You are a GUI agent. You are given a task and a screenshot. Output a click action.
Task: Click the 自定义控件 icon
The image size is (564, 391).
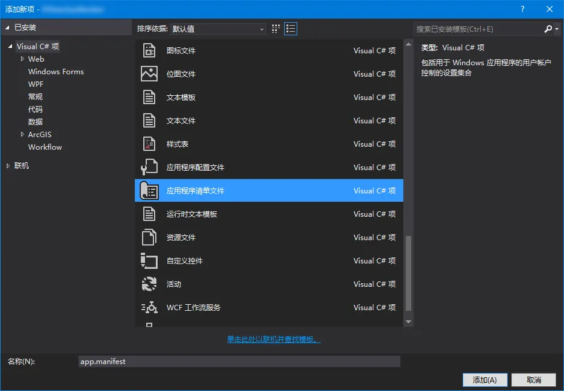[149, 260]
